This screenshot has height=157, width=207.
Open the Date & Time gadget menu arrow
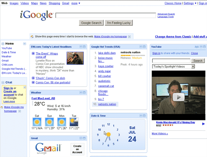click(x=141, y=116)
